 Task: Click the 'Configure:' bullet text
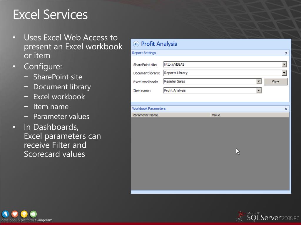(43, 67)
